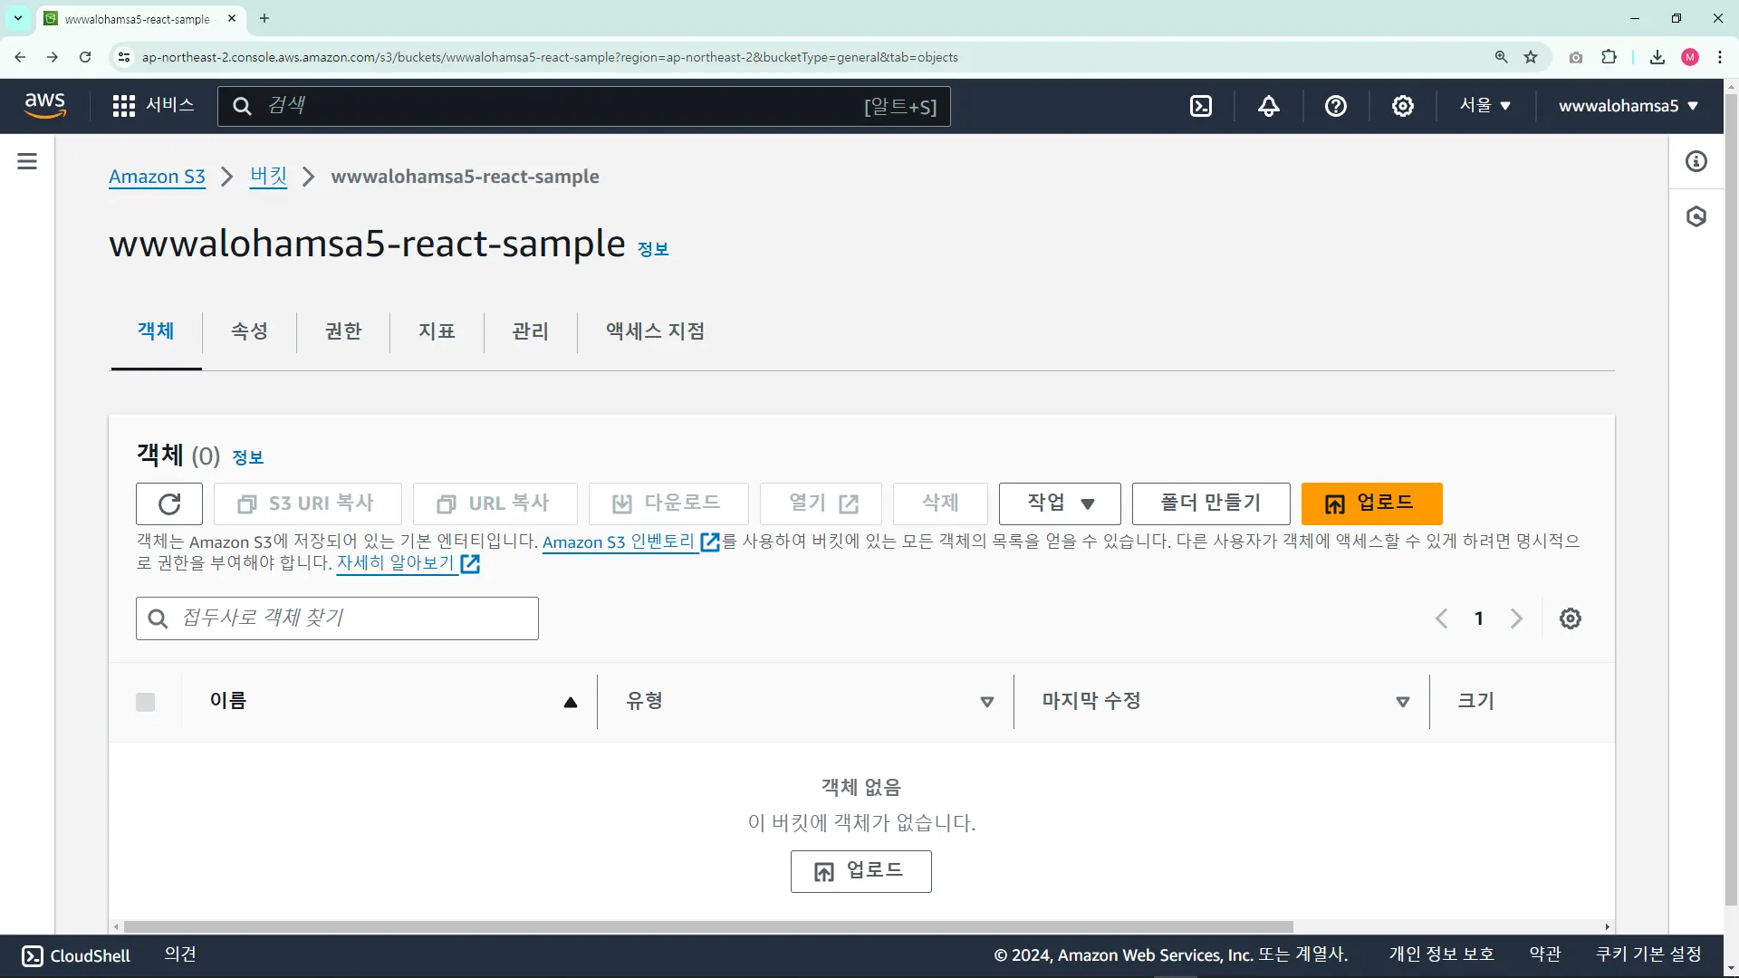Refresh the objects list
The image size is (1739, 978).
tap(169, 503)
